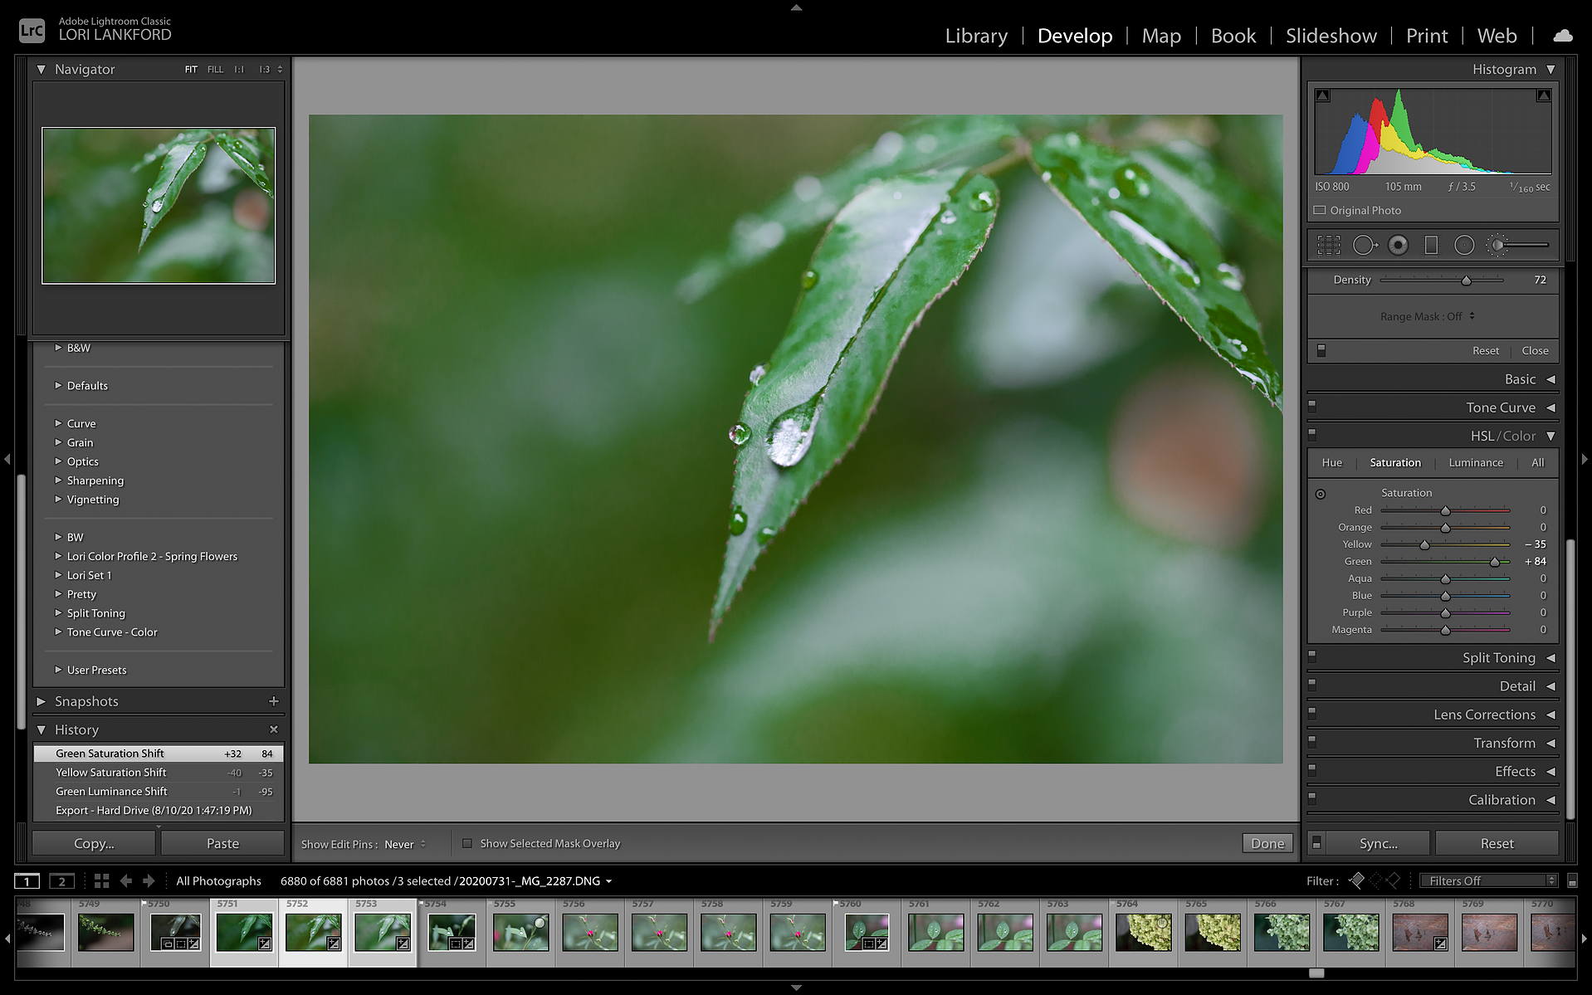Toggle the Split Toning panel switch
The width and height of the screenshot is (1592, 995).
pos(1312,656)
